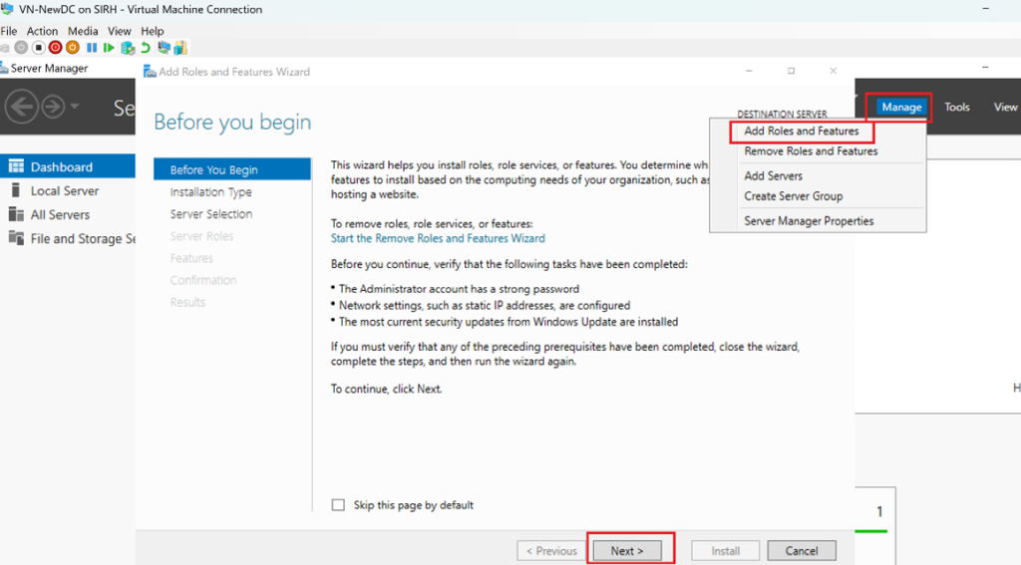Click the Server Manager back arrow
Screen dimensions: 1021x565
(x=22, y=107)
